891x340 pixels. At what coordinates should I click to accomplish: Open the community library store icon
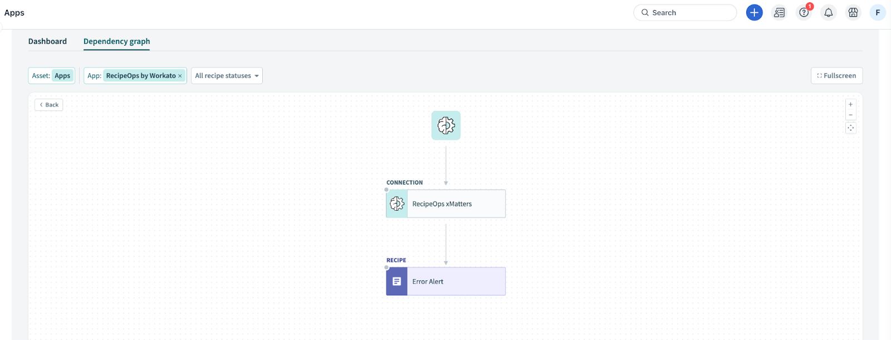click(853, 12)
